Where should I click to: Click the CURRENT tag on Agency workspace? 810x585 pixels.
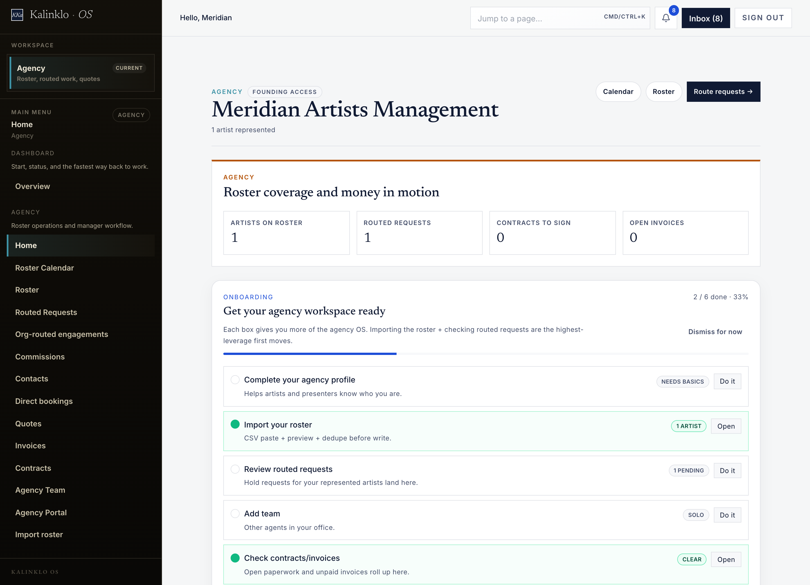(x=129, y=68)
